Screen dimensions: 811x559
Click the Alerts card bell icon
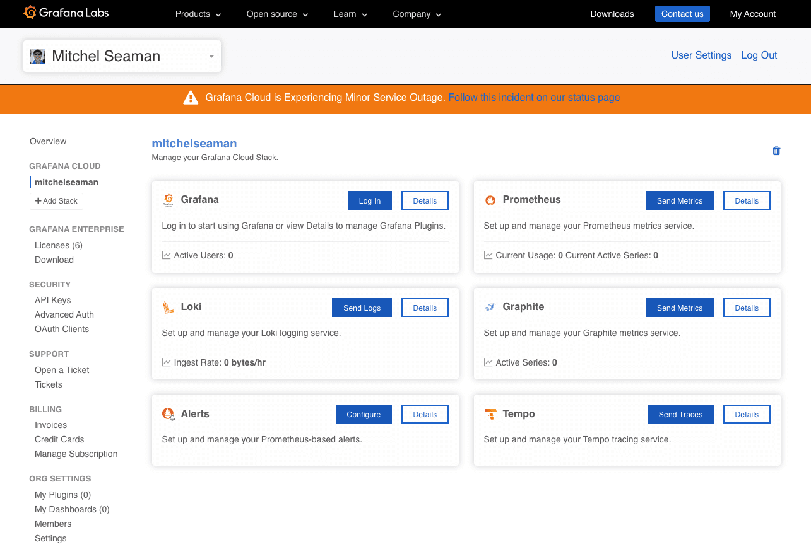coord(169,414)
